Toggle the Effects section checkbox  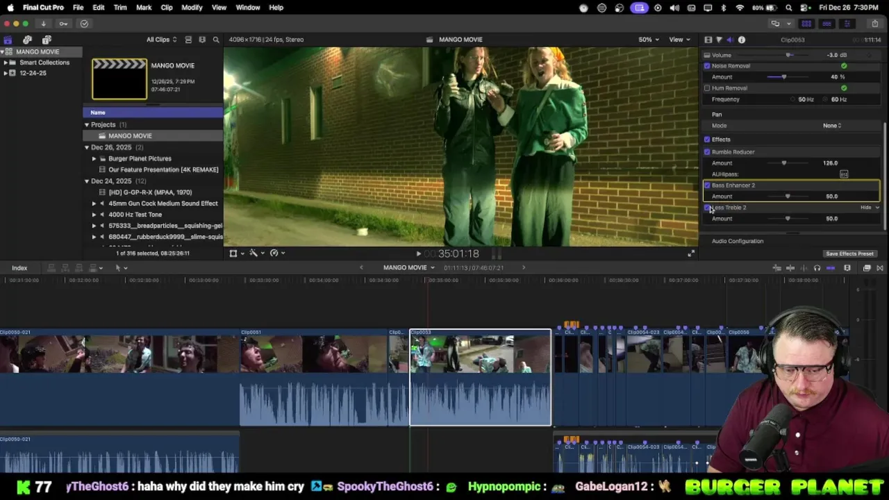(707, 140)
